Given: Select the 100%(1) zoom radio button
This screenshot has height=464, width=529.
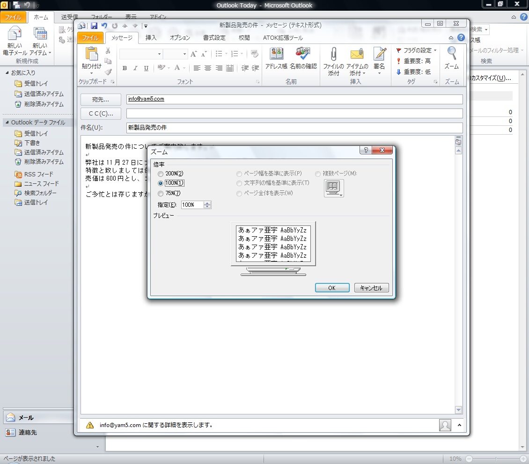Looking at the screenshot, I should [161, 183].
